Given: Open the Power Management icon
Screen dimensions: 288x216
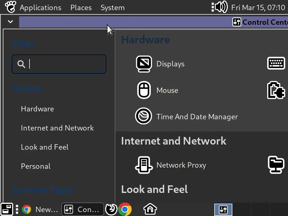Looking at the screenshot, I should pos(276,90).
